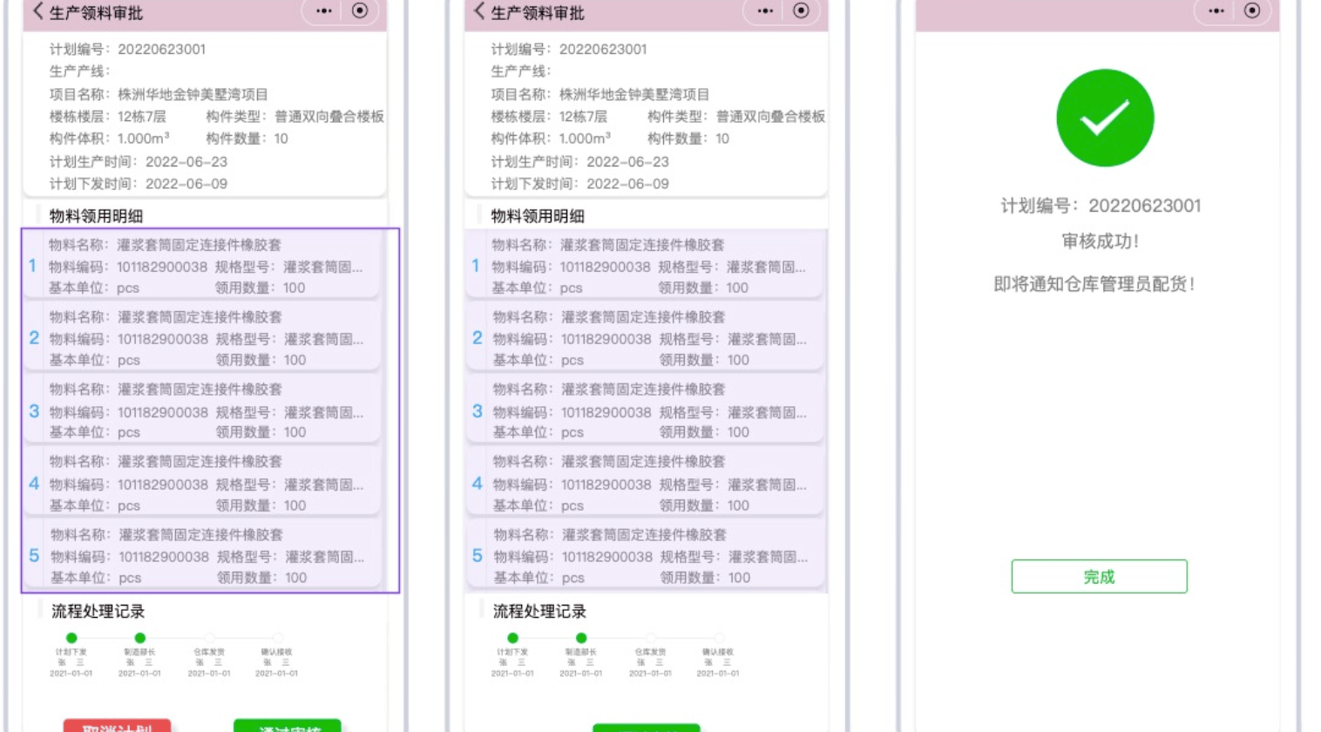Click the 即将通知仓库管理员配货！ text

click(1094, 284)
